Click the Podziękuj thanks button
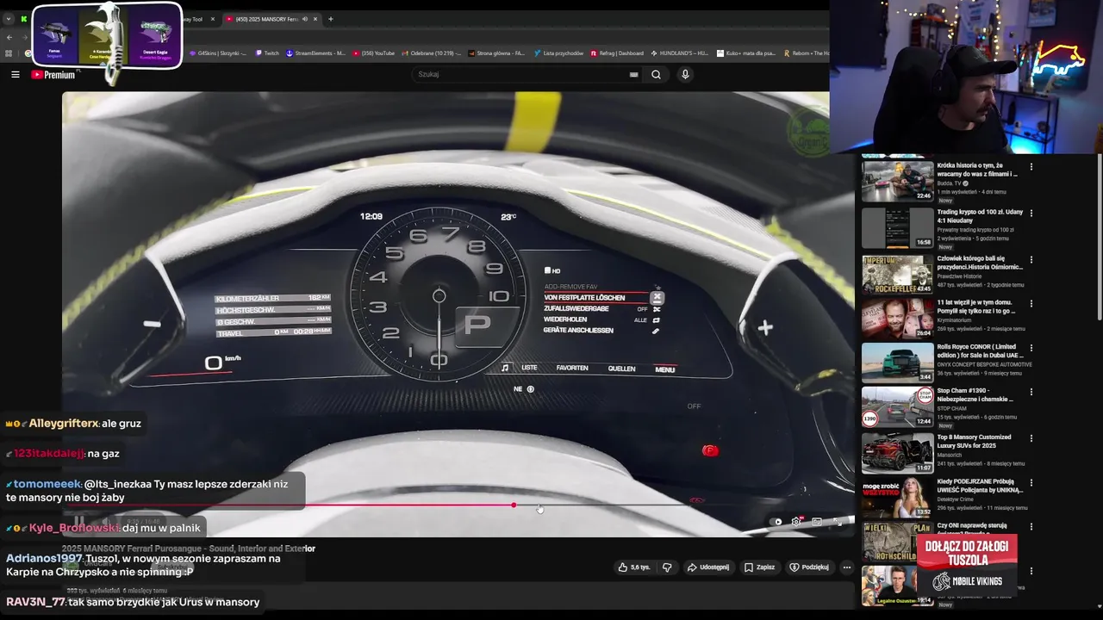 pos(809,567)
